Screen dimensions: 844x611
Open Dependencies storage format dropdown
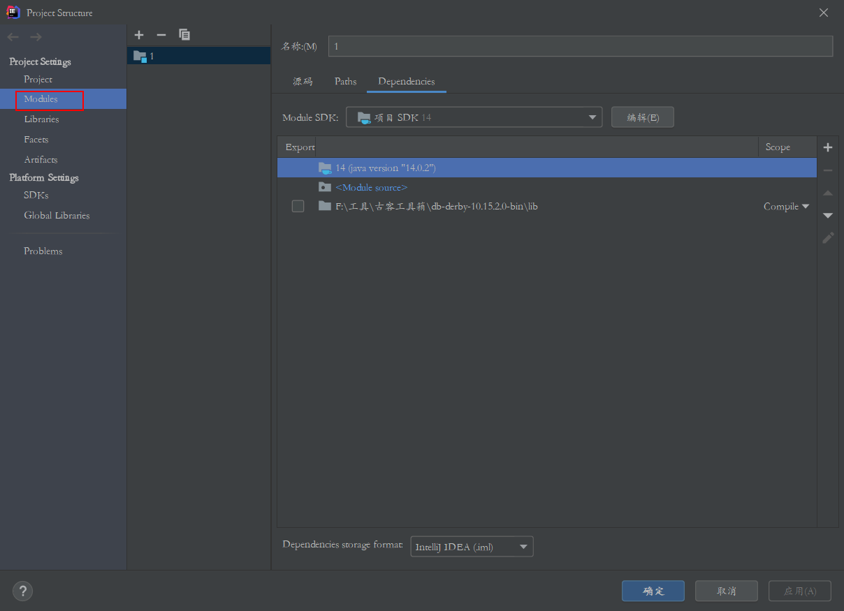[472, 547]
